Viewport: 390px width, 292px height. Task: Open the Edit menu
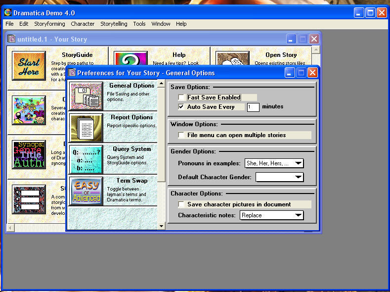point(24,24)
